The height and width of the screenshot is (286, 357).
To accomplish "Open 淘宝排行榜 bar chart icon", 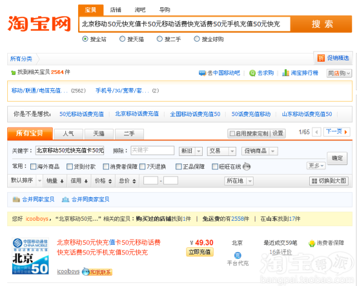I will 286,73.
